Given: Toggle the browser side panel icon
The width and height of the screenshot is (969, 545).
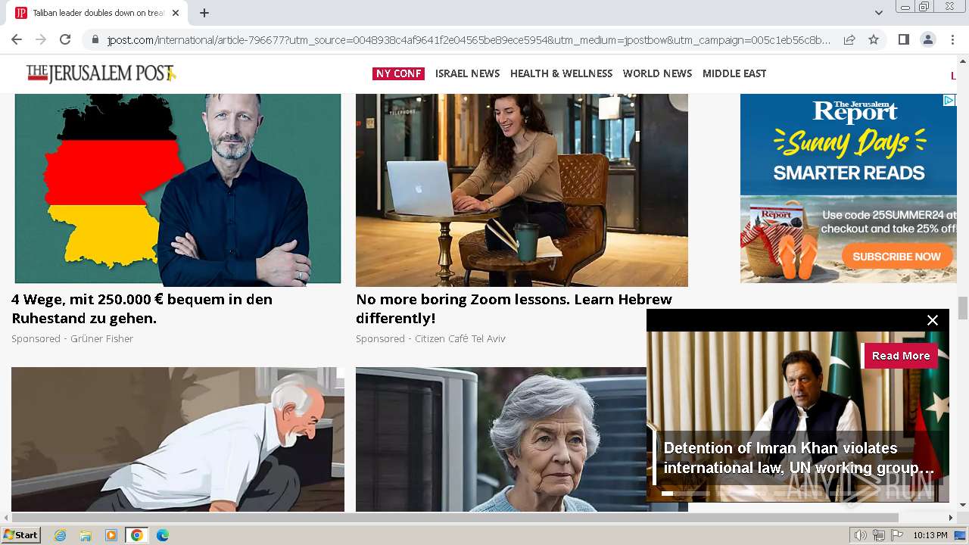Looking at the screenshot, I should click(903, 39).
